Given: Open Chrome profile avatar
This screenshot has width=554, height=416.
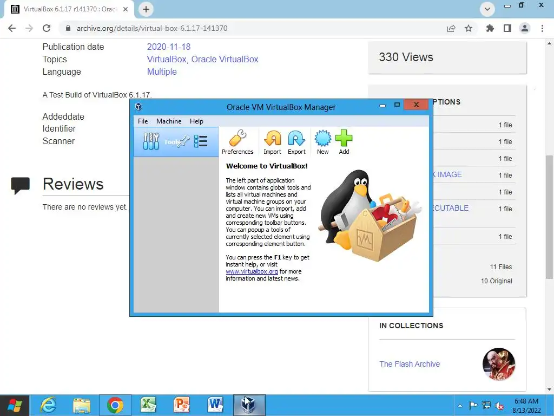Looking at the screenshot, I should tap(525, 28).
